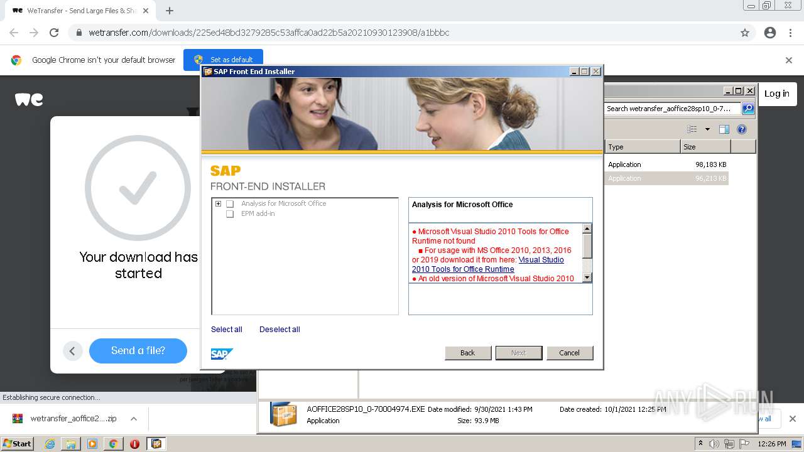Click the Back button in SAP installer

click(468, 353)
